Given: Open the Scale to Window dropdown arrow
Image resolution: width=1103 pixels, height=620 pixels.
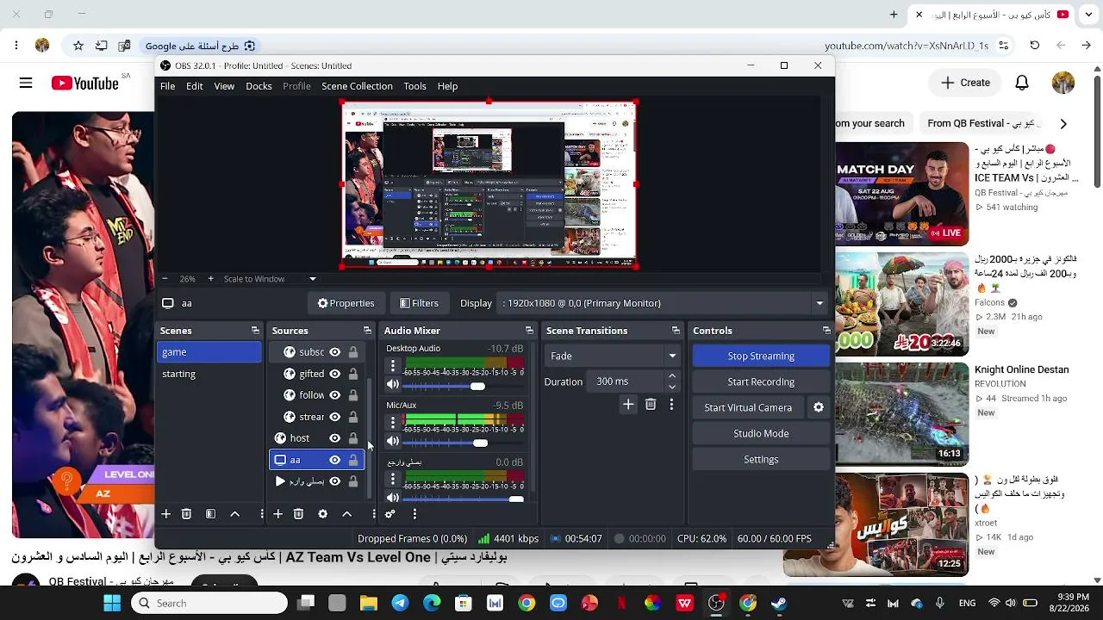Looking at the screenshot, I should coord(313,279).
